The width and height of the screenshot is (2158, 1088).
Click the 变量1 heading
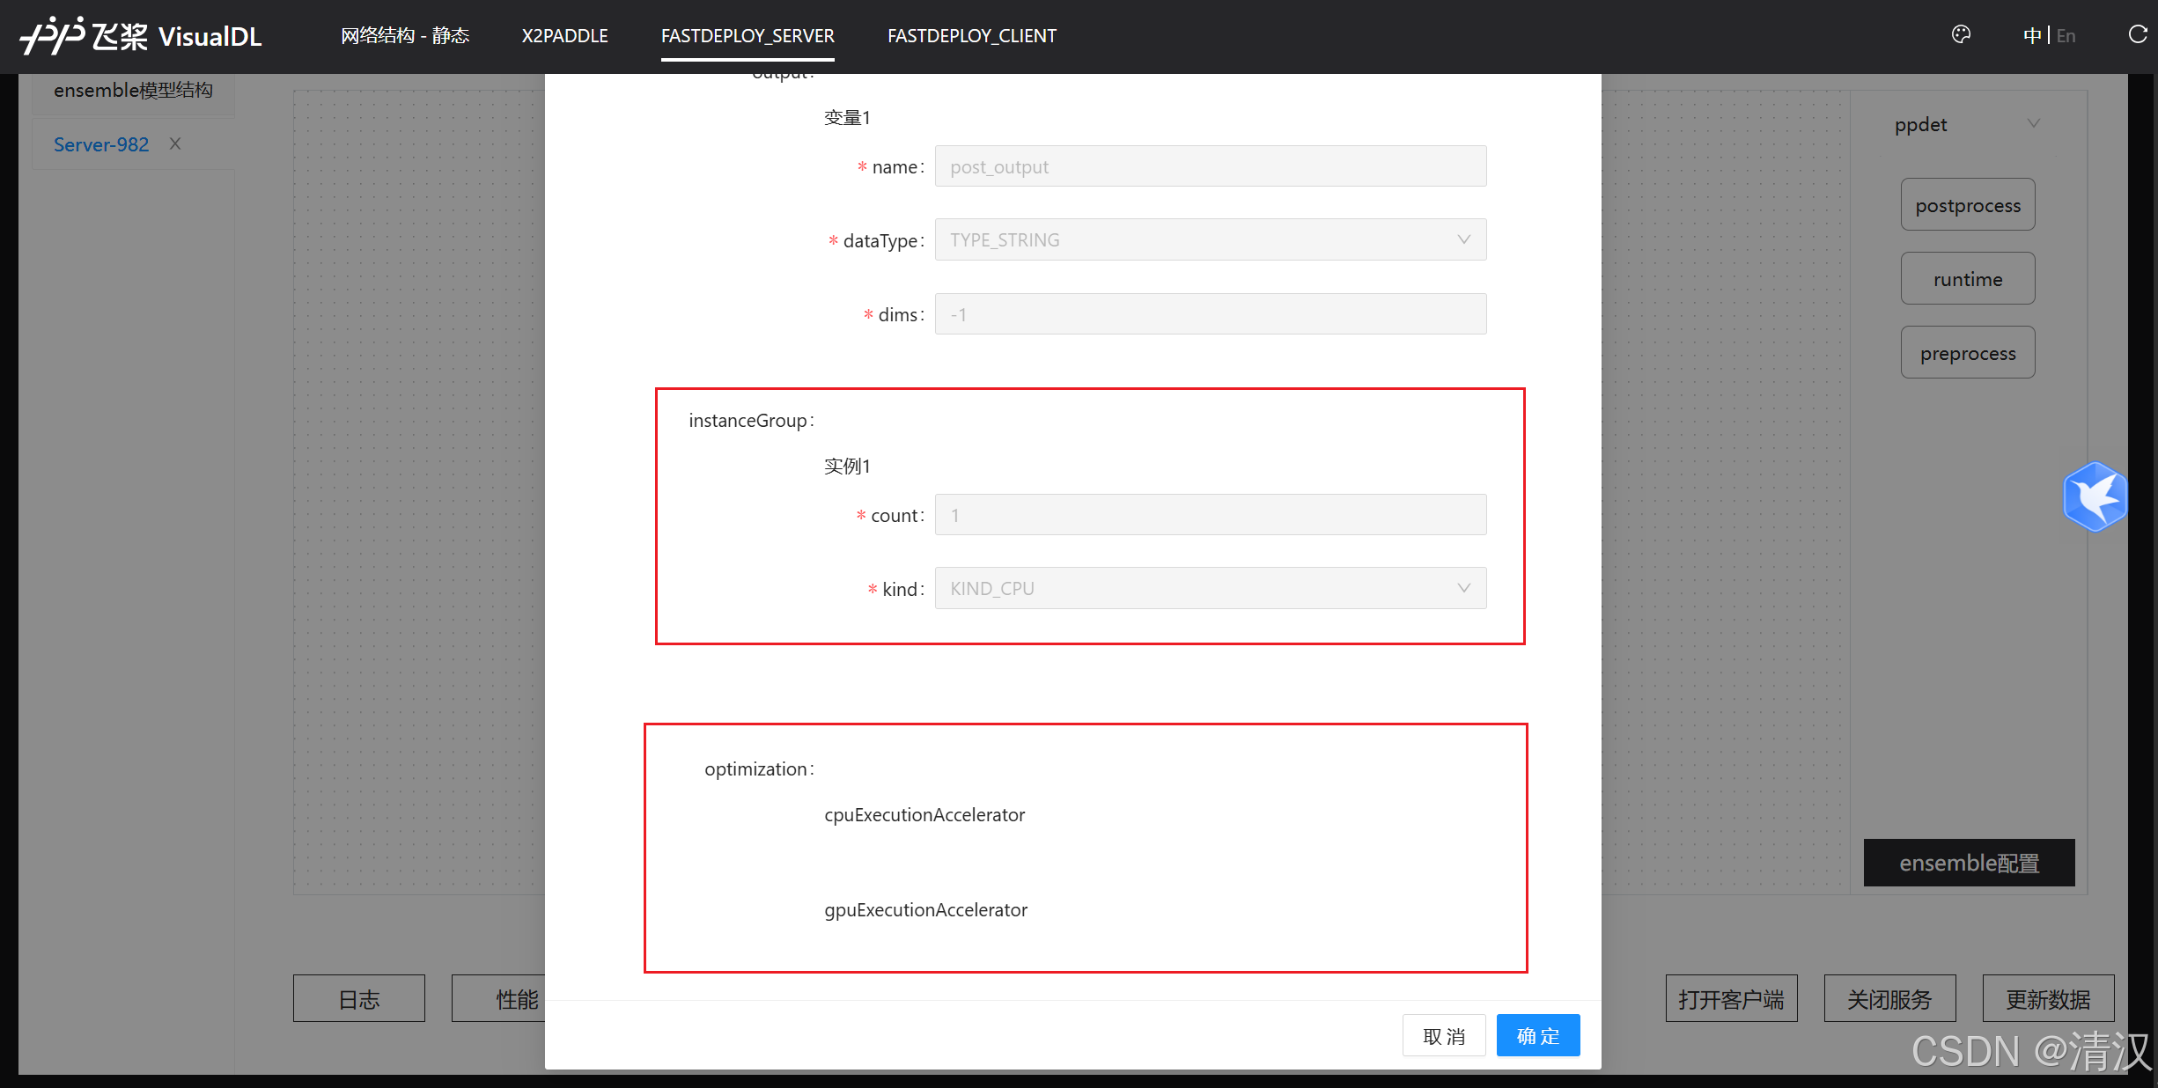[847, 117]
